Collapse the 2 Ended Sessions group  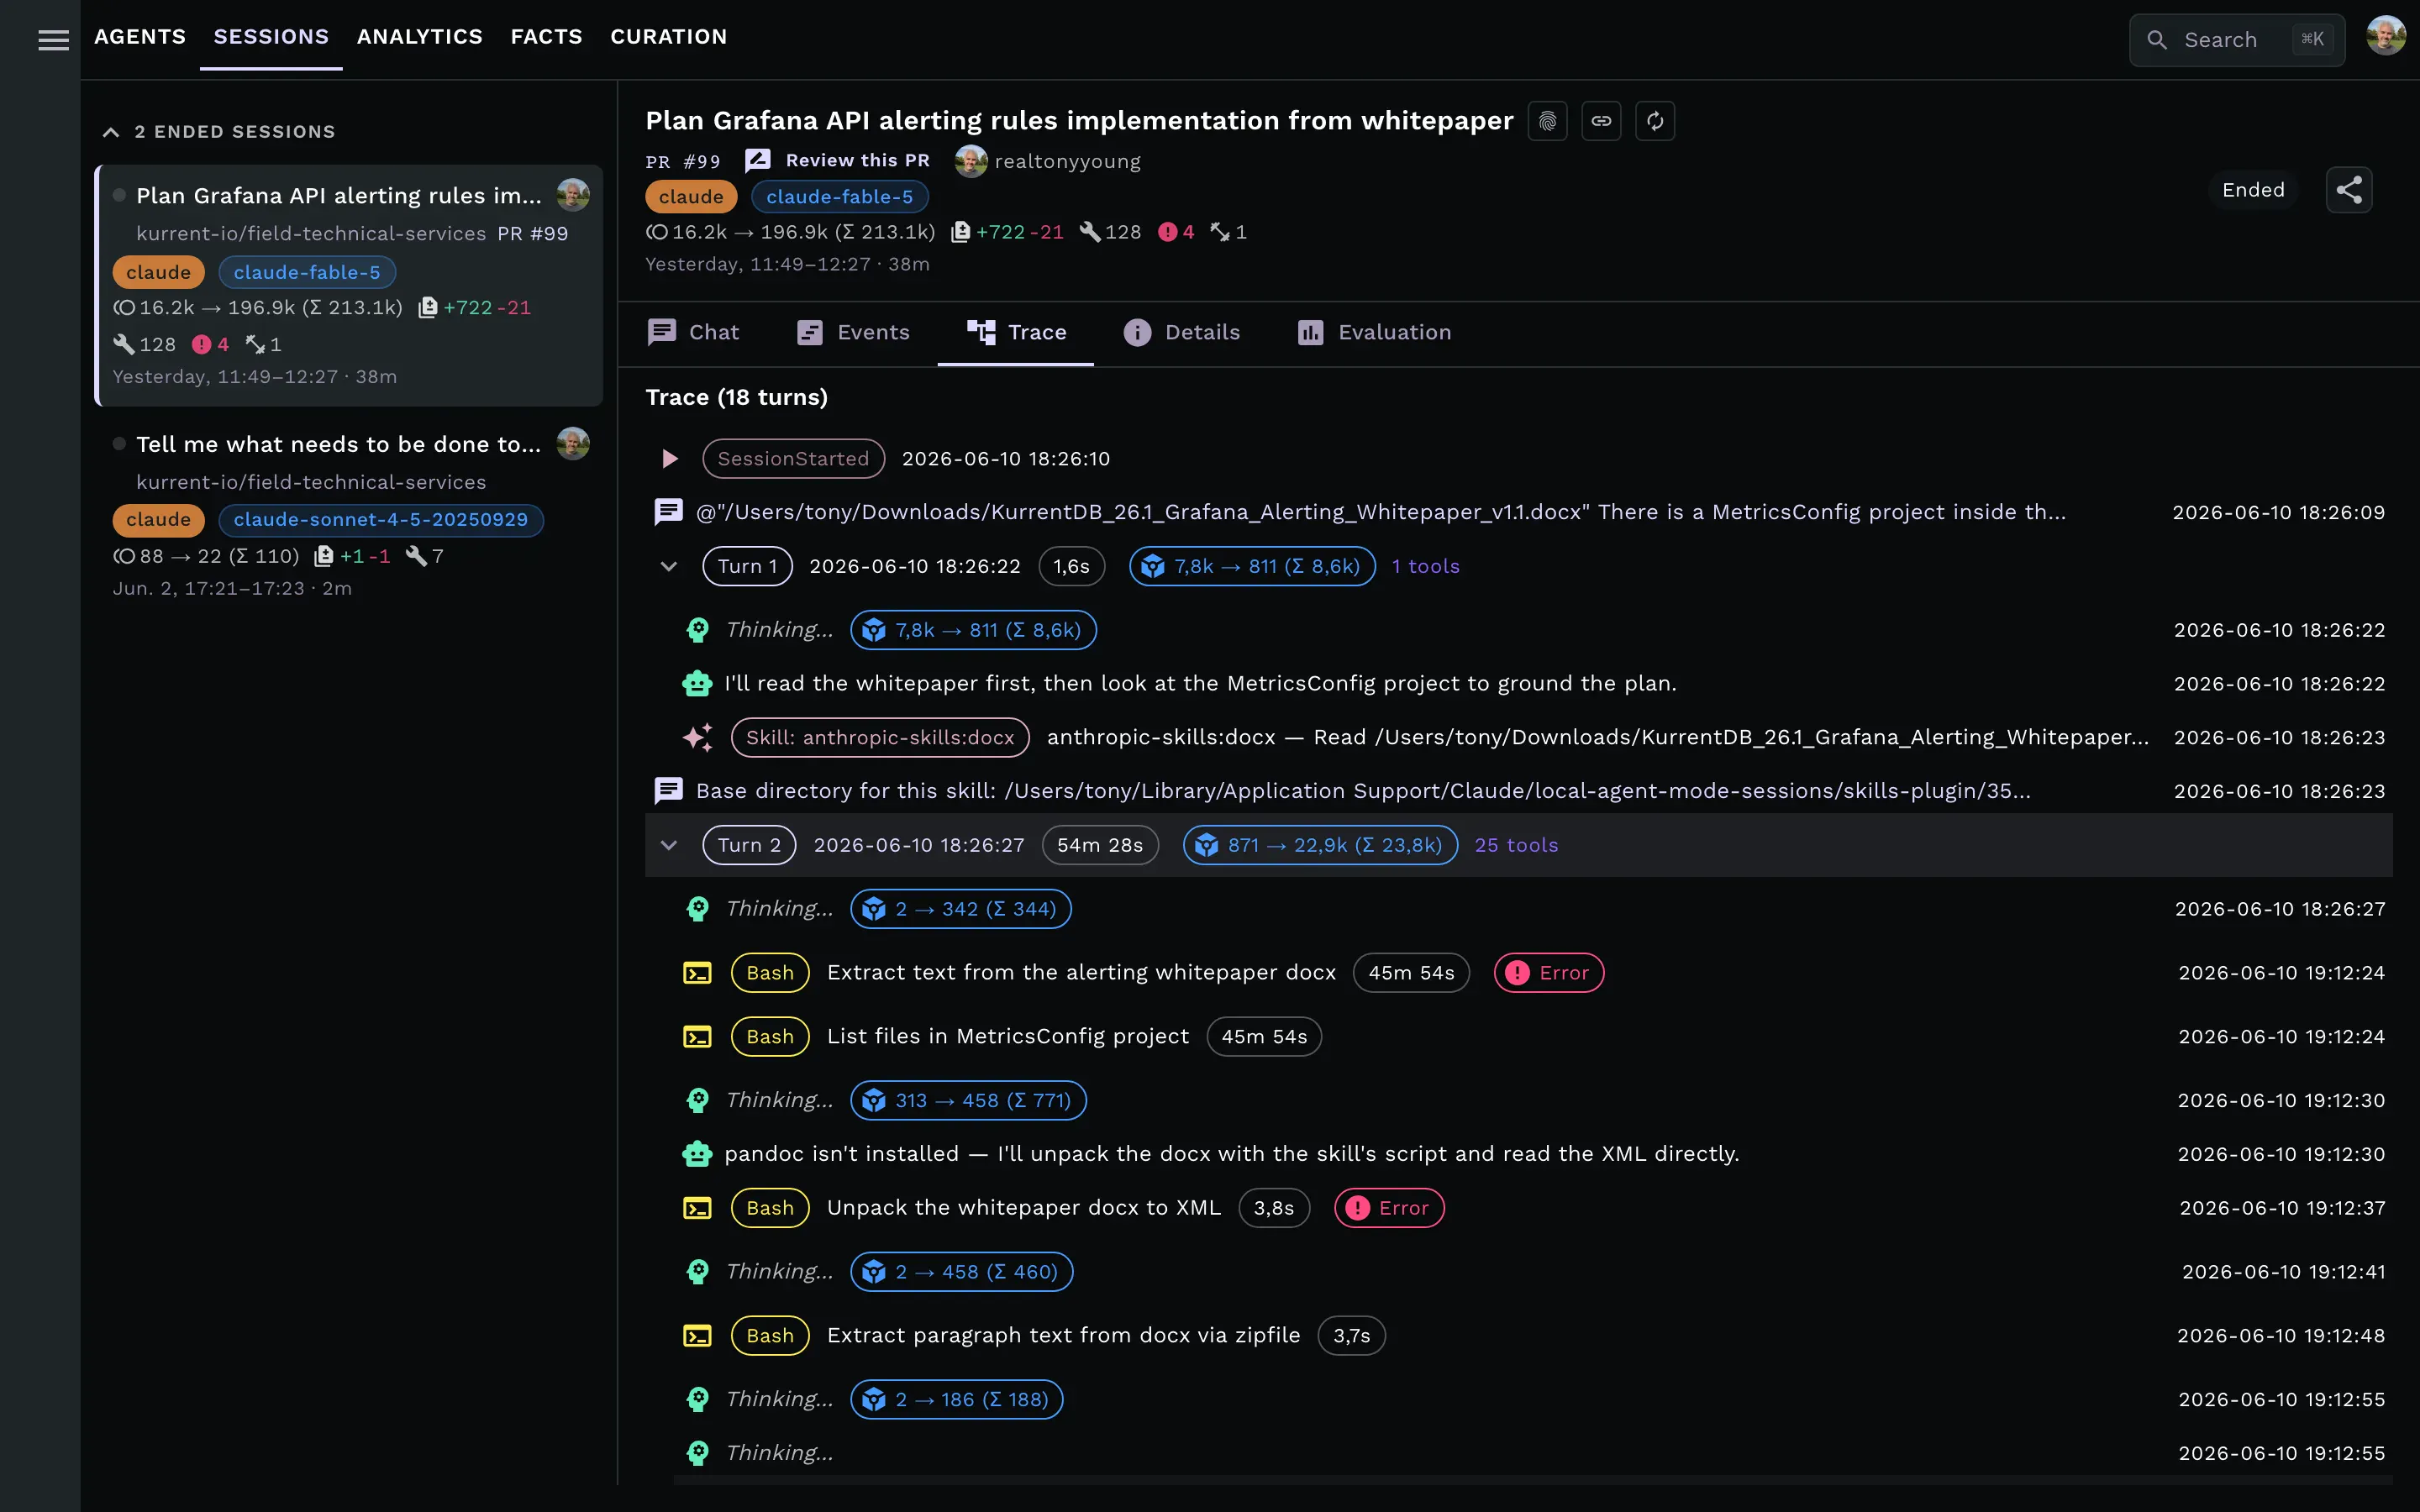click(110, 132)
